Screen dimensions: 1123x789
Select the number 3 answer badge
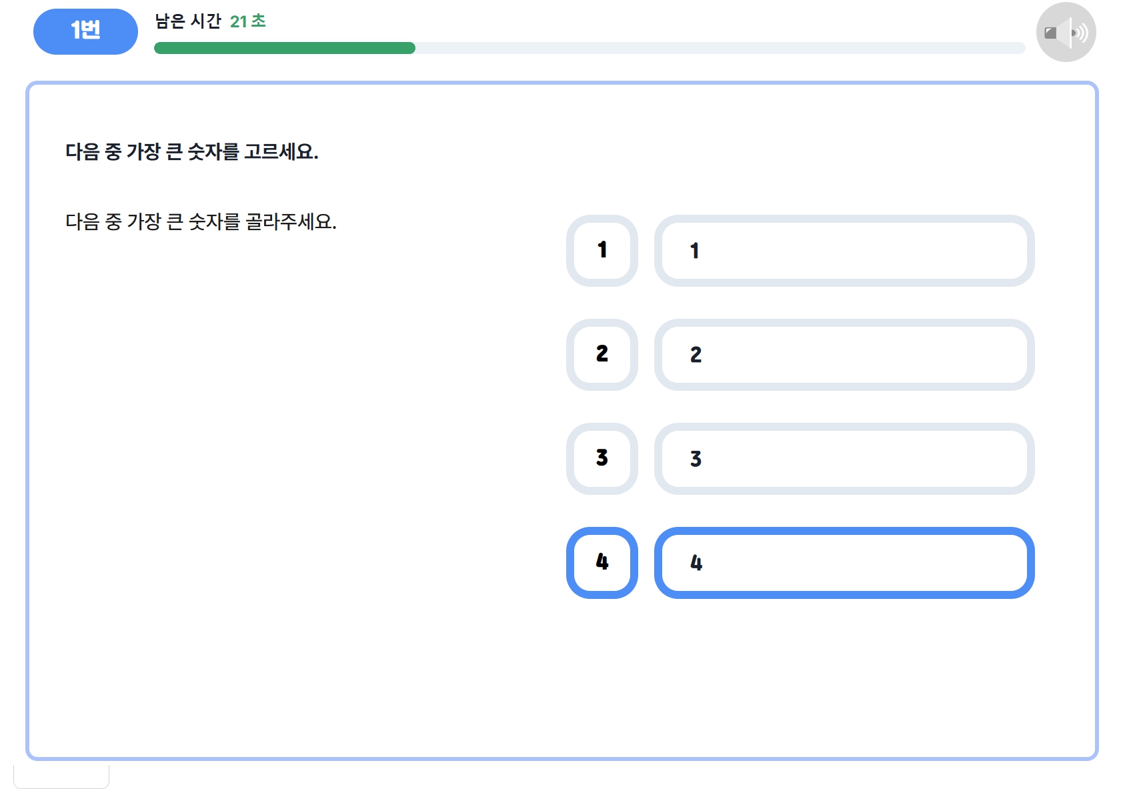602,459
